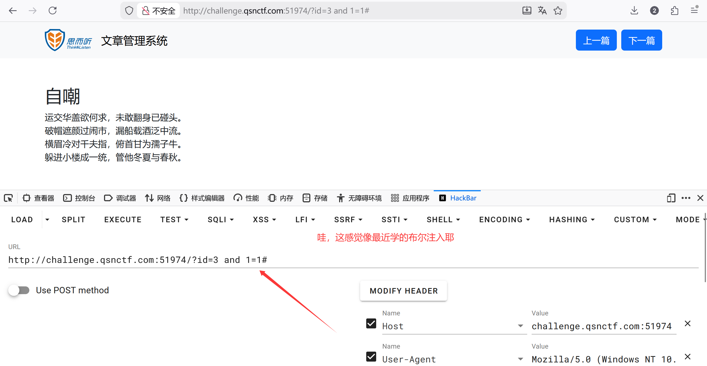Toggle the Use POST method switch

point(19,290)
